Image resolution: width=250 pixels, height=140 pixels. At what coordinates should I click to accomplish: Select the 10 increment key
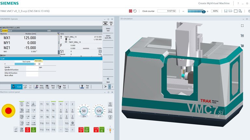[x=28, y=117]
